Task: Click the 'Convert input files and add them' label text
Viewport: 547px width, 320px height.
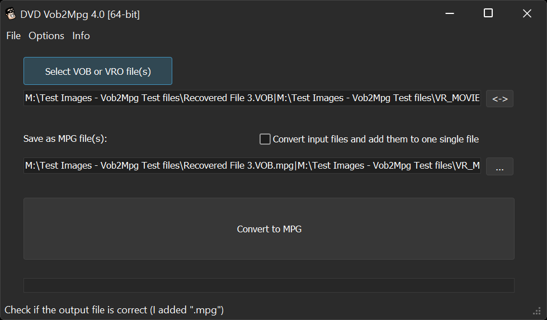Action: pos(375,139)
